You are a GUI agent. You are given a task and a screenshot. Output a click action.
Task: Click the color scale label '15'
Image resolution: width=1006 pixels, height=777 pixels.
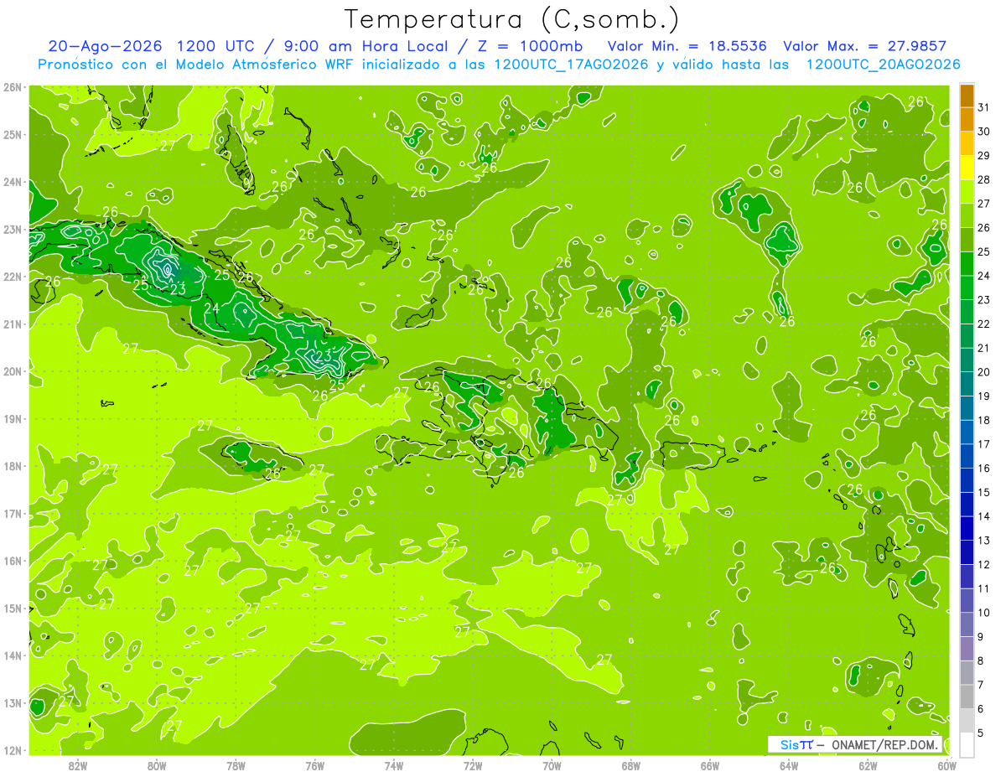coord(983,492)
